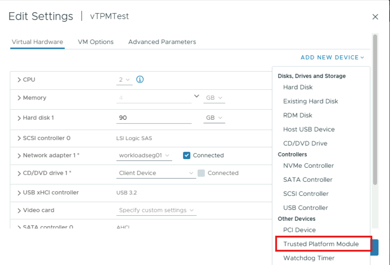Open the Client Device dropdown
The width and height of the screenshot is (390, 265).
156,173
